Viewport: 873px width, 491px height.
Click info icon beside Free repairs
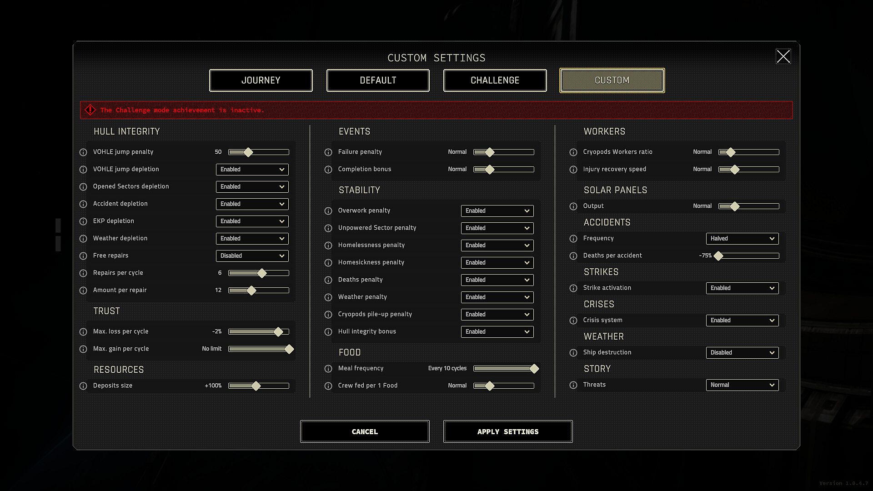[x=83, y=256]
